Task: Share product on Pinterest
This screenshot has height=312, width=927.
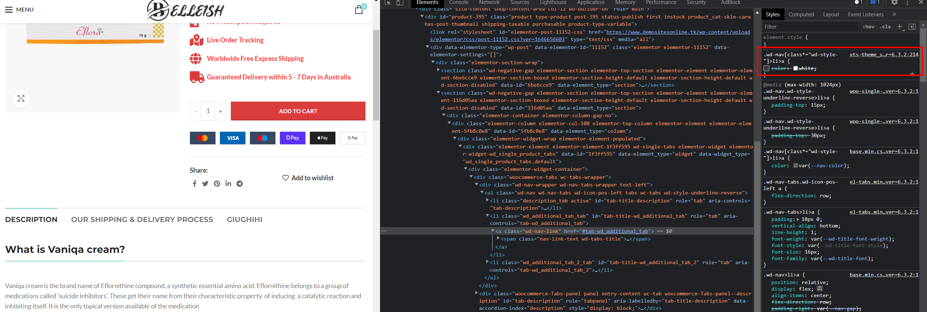Action: coord(217,184)
